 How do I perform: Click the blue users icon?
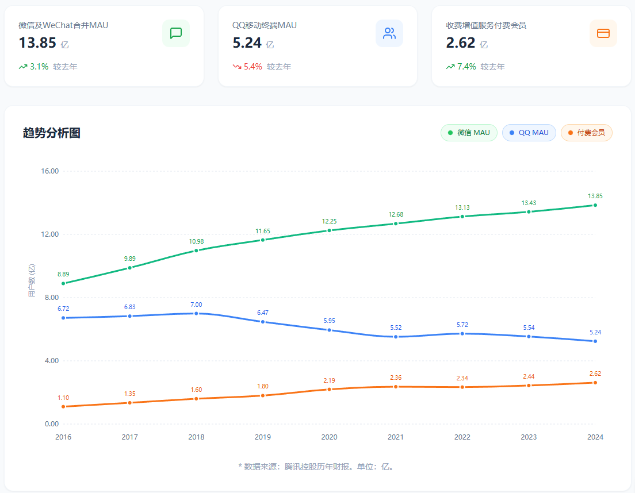pos(389,33)
